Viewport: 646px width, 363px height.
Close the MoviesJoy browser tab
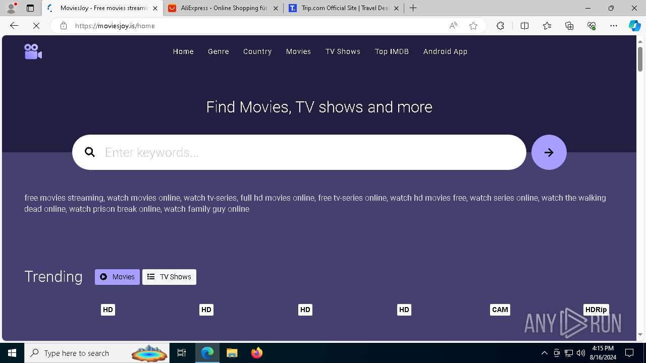pyautogui.click(x=155, y=8)
